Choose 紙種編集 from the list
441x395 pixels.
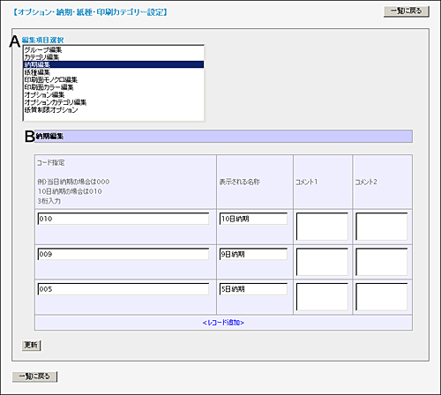[114, 72]
